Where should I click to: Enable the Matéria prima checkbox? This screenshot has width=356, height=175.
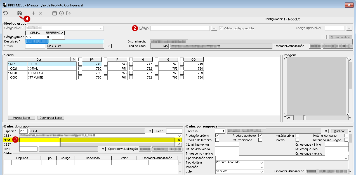(297, 136)
